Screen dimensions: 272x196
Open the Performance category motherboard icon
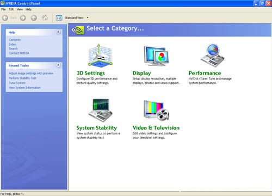(212, 56)
